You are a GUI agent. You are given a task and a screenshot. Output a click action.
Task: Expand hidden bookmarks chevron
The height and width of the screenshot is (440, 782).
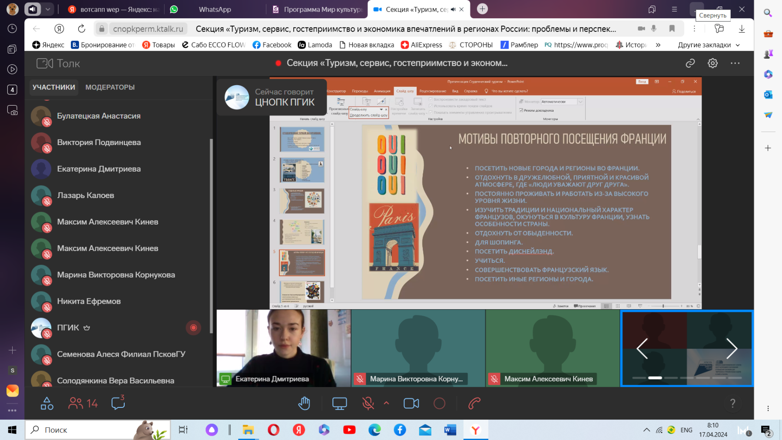pos(658,45)
